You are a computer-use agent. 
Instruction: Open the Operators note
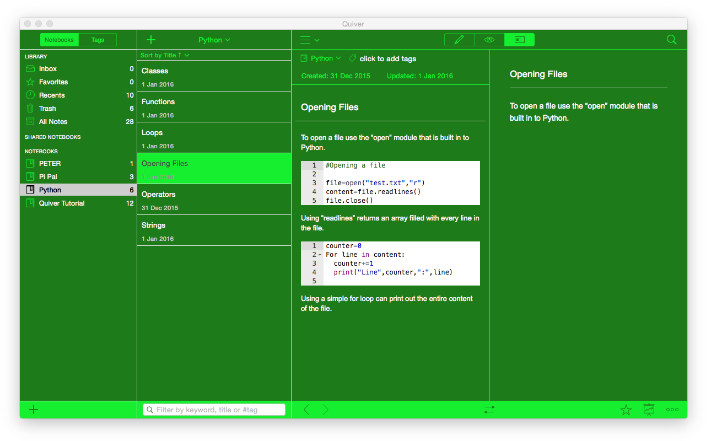point(214,200)
